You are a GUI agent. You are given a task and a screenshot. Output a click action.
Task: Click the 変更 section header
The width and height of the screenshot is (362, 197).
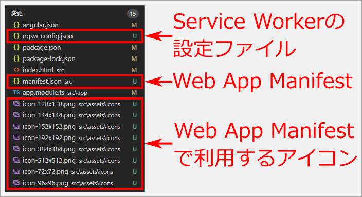click(17, 13)
